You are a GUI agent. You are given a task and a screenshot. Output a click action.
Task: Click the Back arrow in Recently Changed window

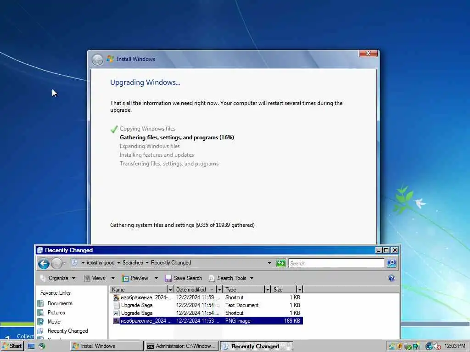[44, 264]
